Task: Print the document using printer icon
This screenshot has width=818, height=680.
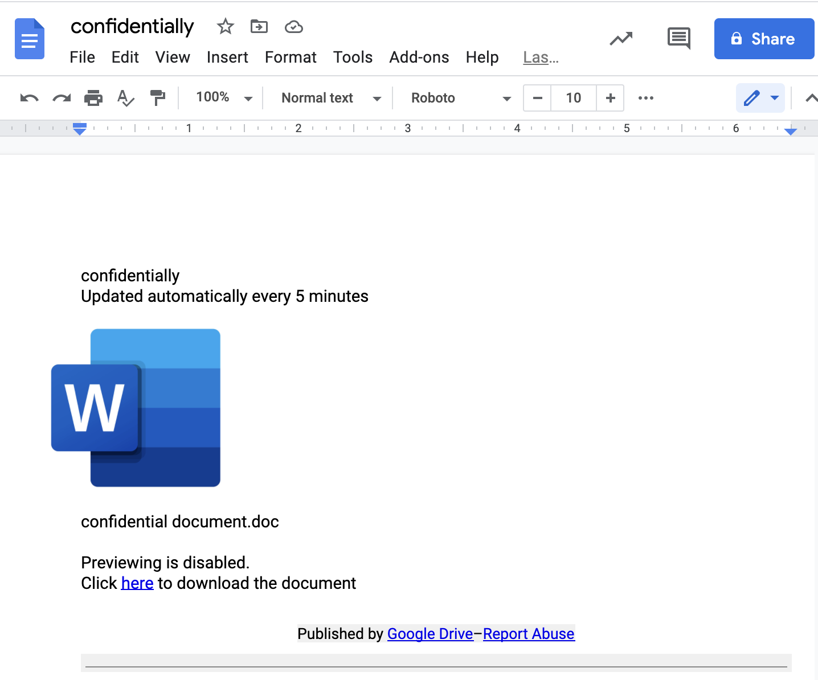Action: (93, 98)
